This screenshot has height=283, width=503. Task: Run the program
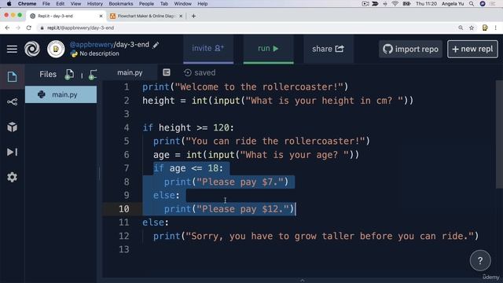268,49
